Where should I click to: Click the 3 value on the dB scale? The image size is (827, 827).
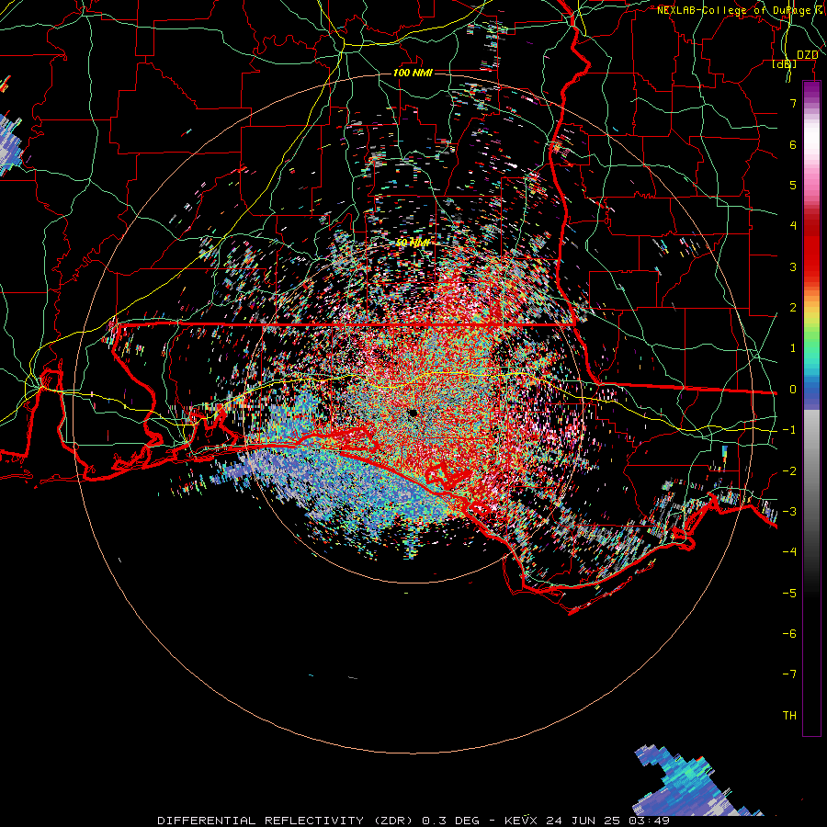(x=793, y=266)
